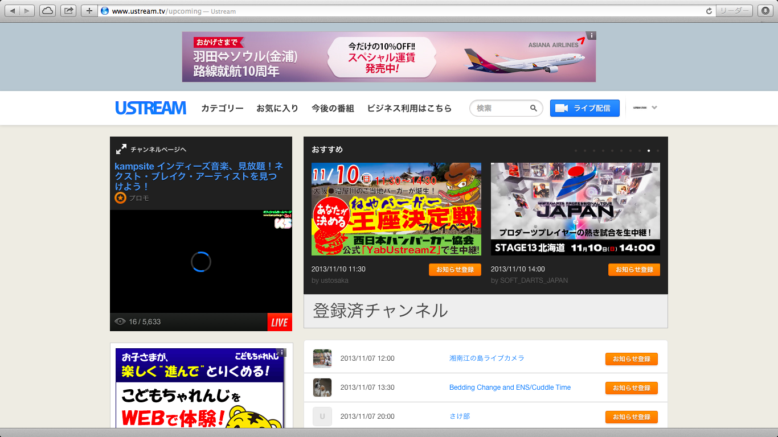This screenshot has width=778, height=437.
Task: Open the チャンネルページへ link
Action: pyautogui.click(x=158, y=150)
